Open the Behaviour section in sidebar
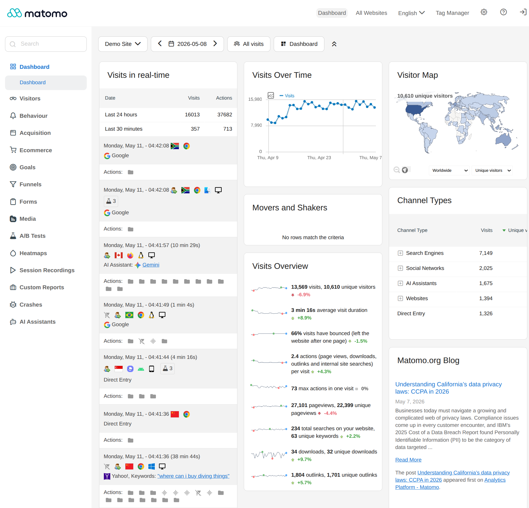Image resolution: width=529 pixels, height=508 pixels. tap(33, 116)
